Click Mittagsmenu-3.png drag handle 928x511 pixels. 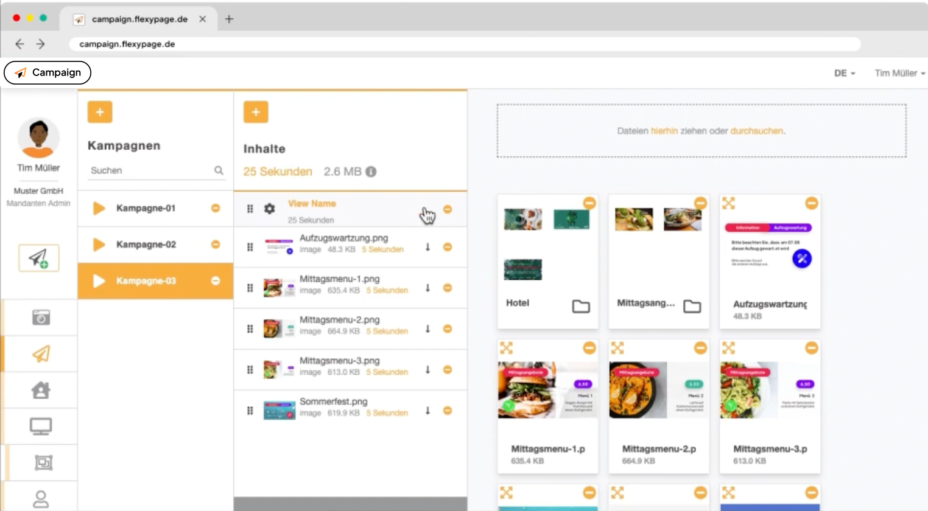pos(250,369)
